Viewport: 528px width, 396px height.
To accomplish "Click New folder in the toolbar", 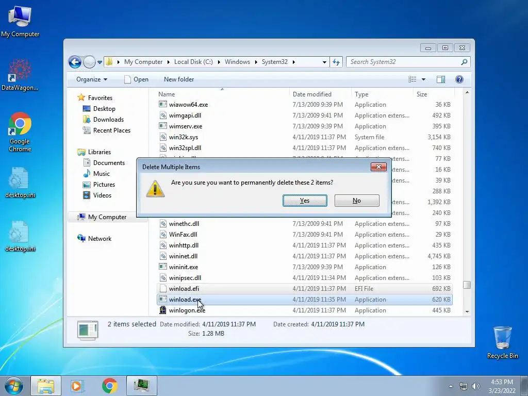I will (x=179, y=79).
